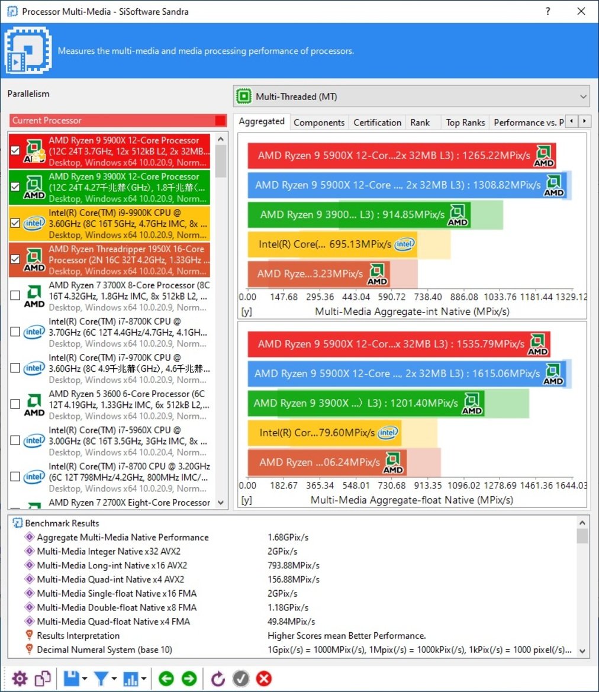Open the Certification tab
The width and height of the screenshot is (599, 692).
coord(378,123)
